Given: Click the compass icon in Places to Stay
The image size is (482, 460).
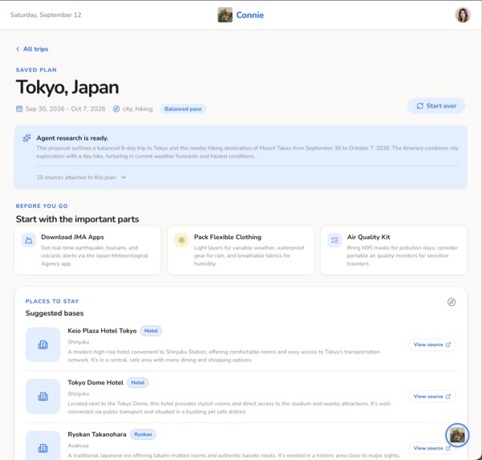Looking at the screenshot, I should [x=452, y=302].
